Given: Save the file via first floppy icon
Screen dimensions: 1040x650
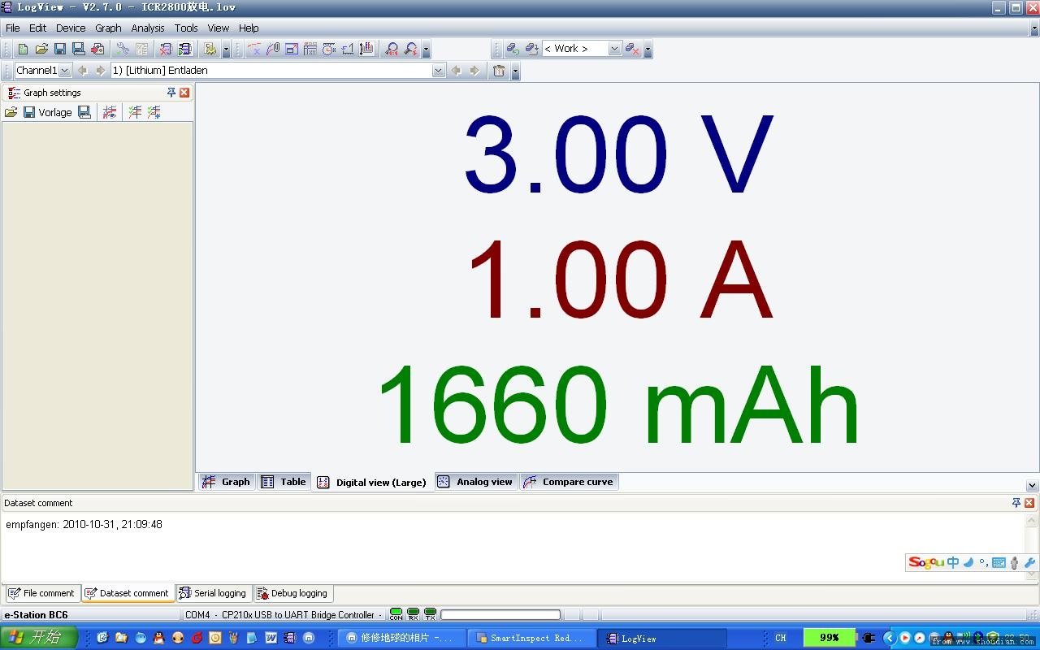Looking at the screenshot, I should [60, 49].
